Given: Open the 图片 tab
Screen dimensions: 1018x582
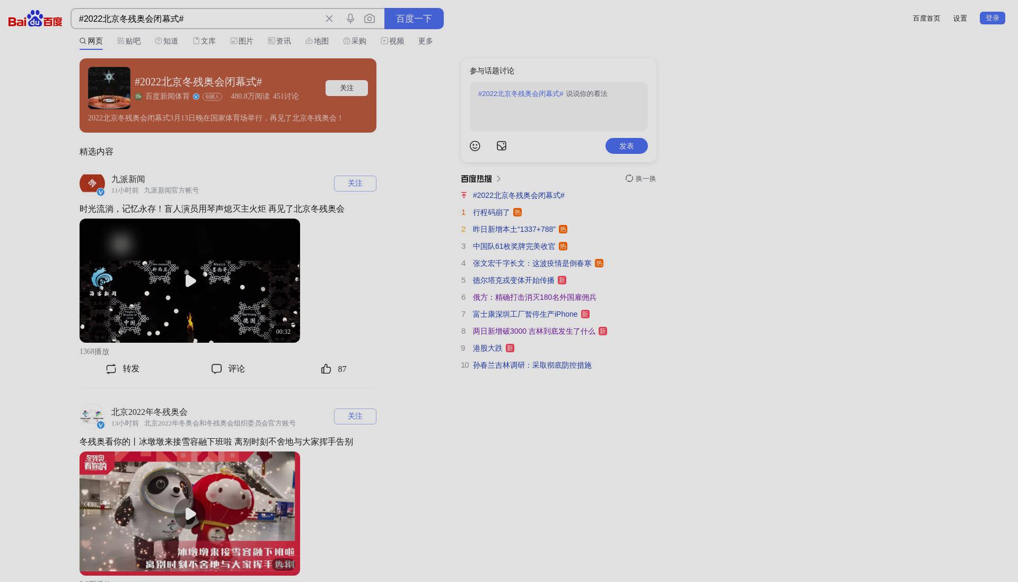Looking at the screenshot, I should [242, 41].
